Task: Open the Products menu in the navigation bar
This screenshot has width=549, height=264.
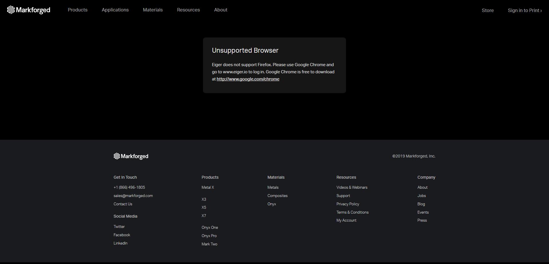Action: pyautogui.click(x=77, y=10)
